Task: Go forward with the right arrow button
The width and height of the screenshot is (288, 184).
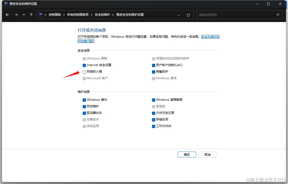Action: pyautogui.click(x=16, y=15)
